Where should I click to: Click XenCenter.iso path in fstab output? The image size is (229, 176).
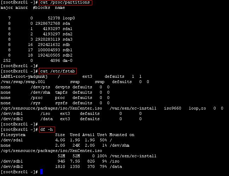pyautogui.click(x=51, y=108)
